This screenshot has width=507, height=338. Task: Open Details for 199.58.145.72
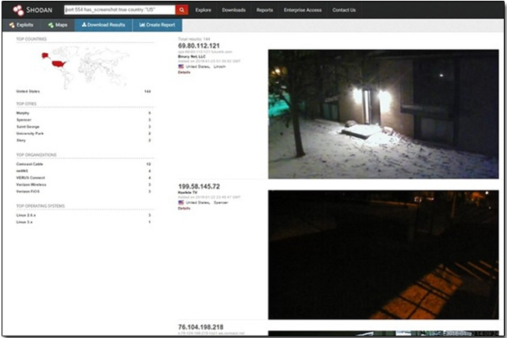pos(184,208)
